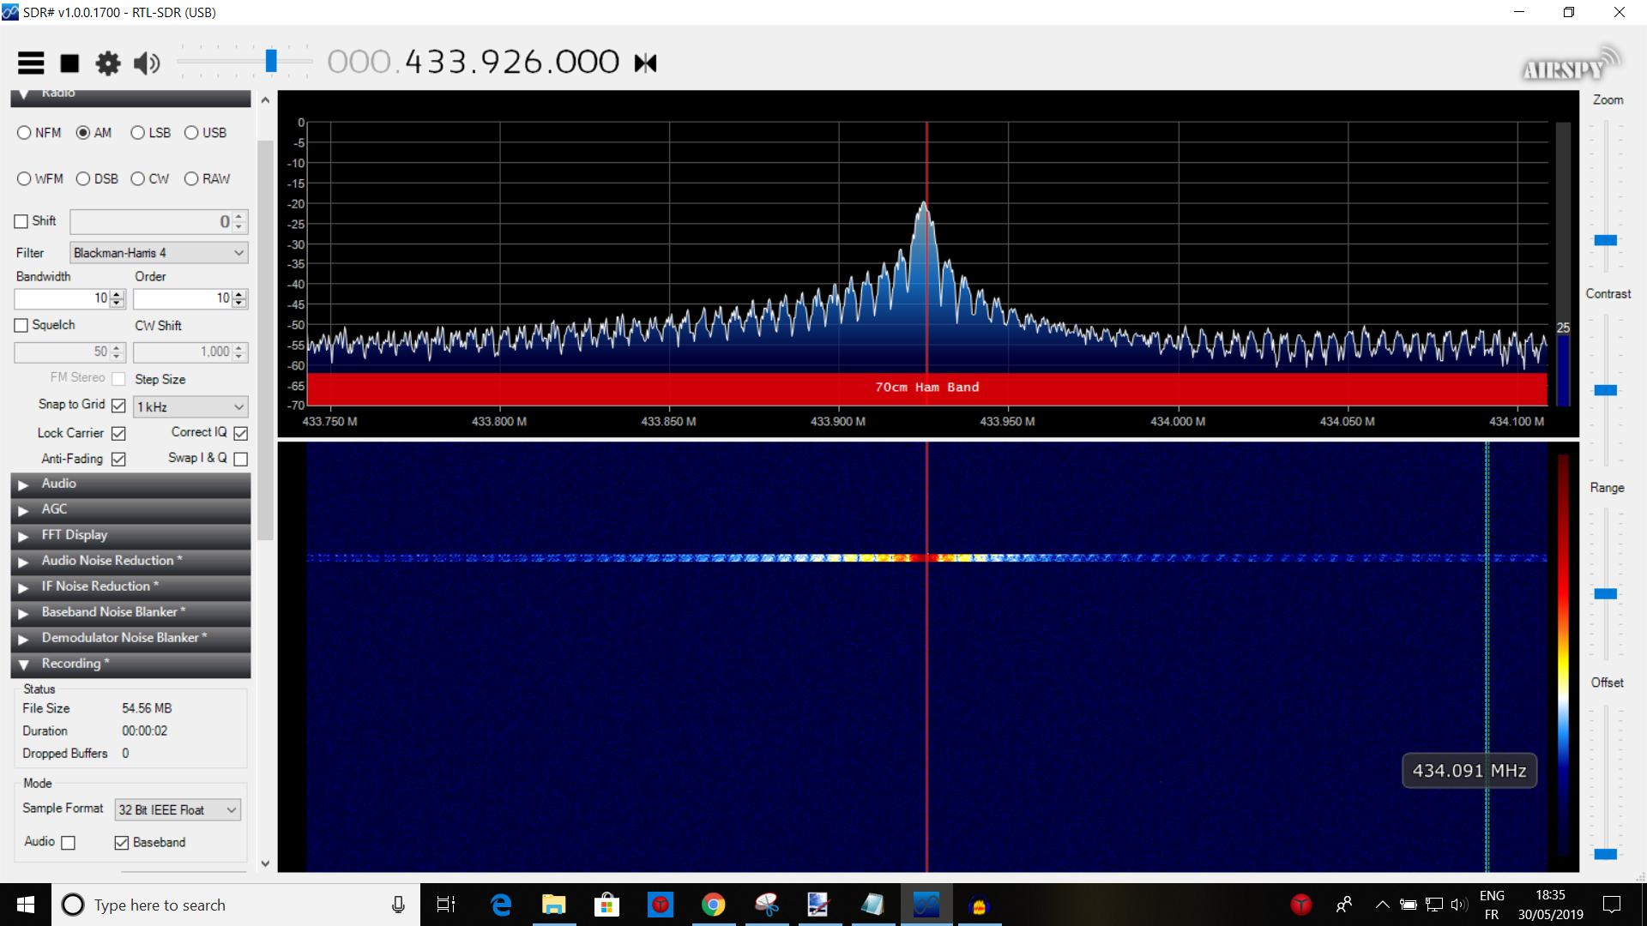Open the Windows notification center
This screenshot has height=926, width=1647.
point(1612,905)
